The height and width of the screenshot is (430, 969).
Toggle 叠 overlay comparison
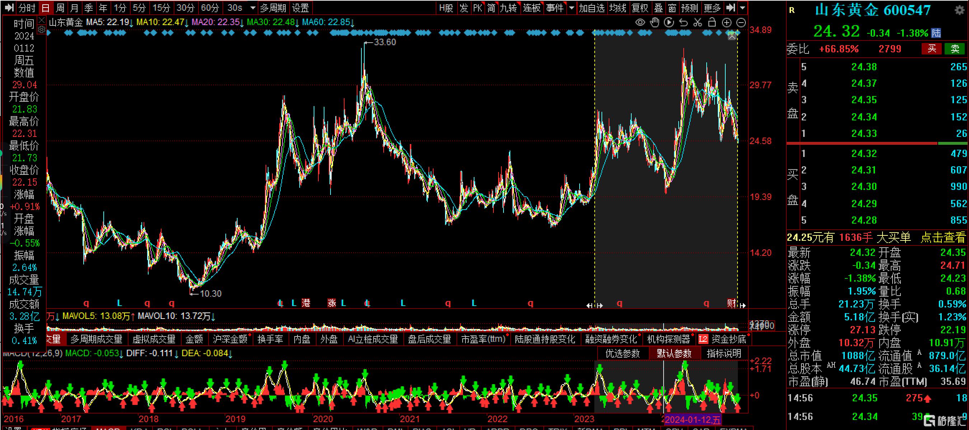(658, 8)
